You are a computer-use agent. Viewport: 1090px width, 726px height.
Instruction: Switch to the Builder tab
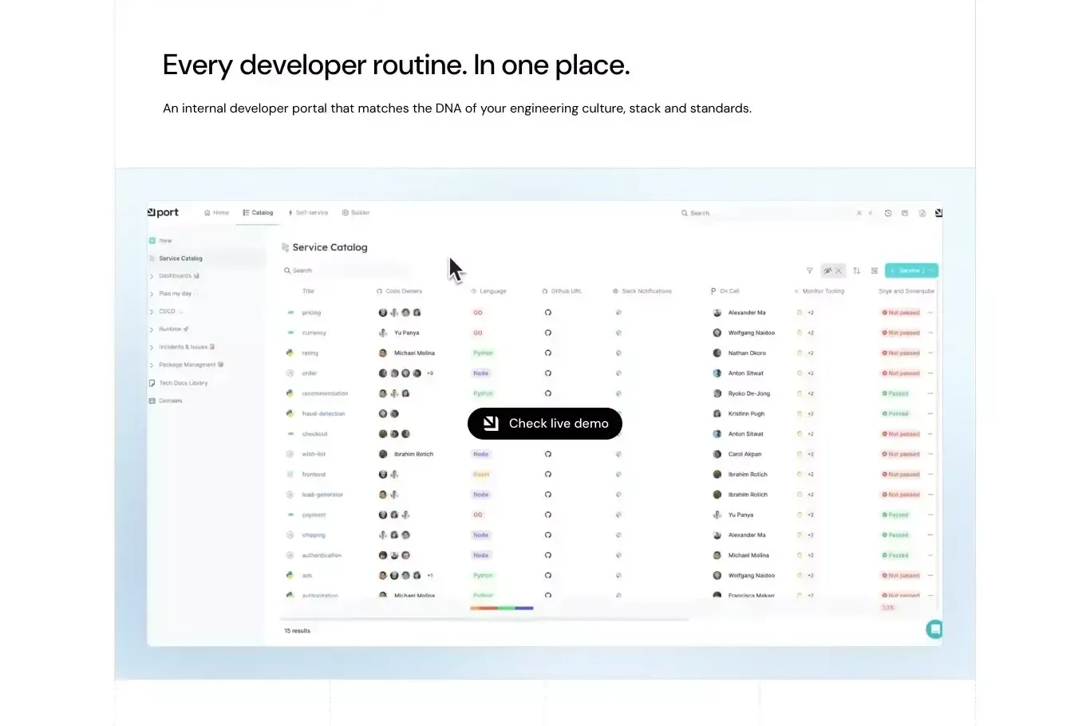[356, 213]
